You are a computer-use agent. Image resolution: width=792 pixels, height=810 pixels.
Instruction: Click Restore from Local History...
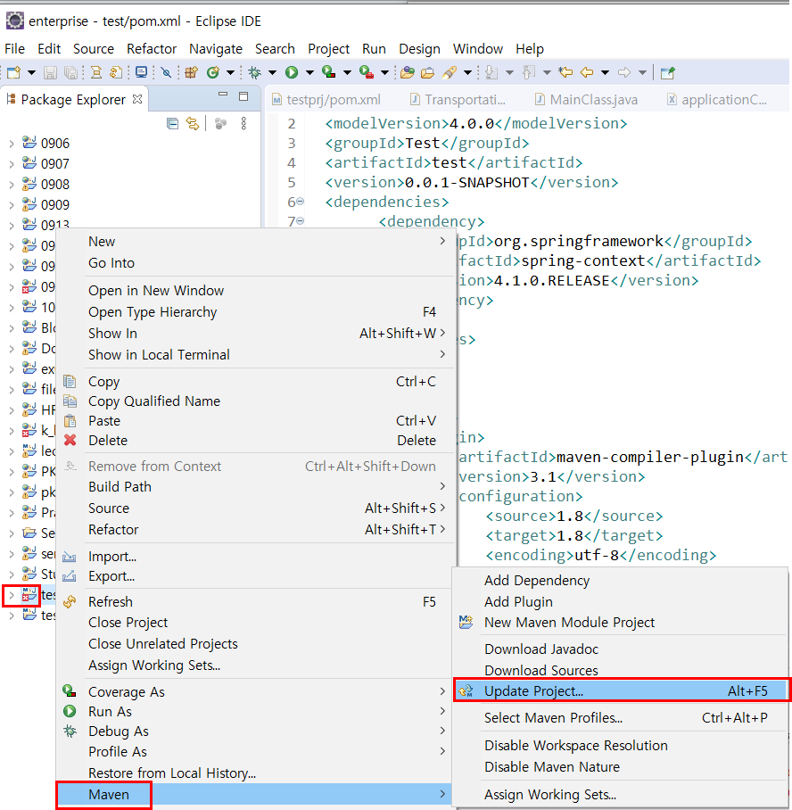pyautogui.click(x=256, y=773)
